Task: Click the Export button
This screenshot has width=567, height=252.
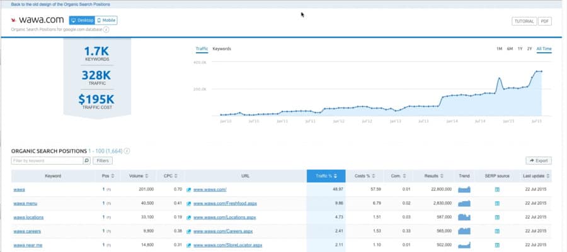Action: click(x=539, y=161)
